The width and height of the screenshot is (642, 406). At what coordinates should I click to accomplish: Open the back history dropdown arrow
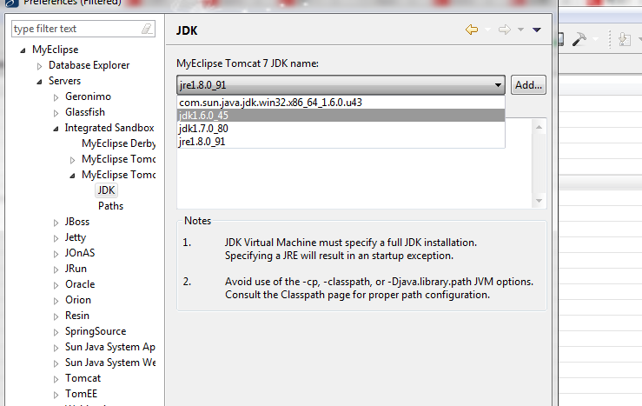click(487, 30)
